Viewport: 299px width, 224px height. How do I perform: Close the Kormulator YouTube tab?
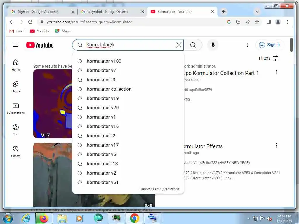(x=213, y=12)
